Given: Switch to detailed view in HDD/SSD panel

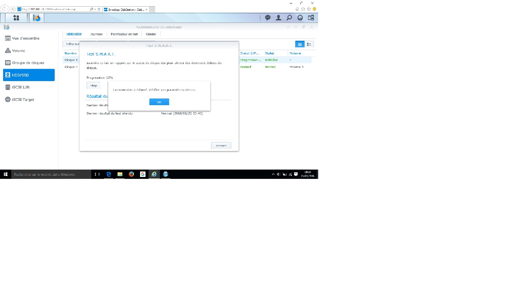Looking at the screenshot, I should pyautogui.click(x=309, y=44).
